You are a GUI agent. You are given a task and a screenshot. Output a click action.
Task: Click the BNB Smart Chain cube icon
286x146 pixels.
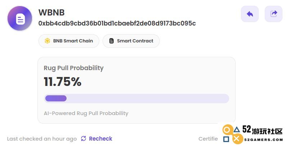(47, 41)
